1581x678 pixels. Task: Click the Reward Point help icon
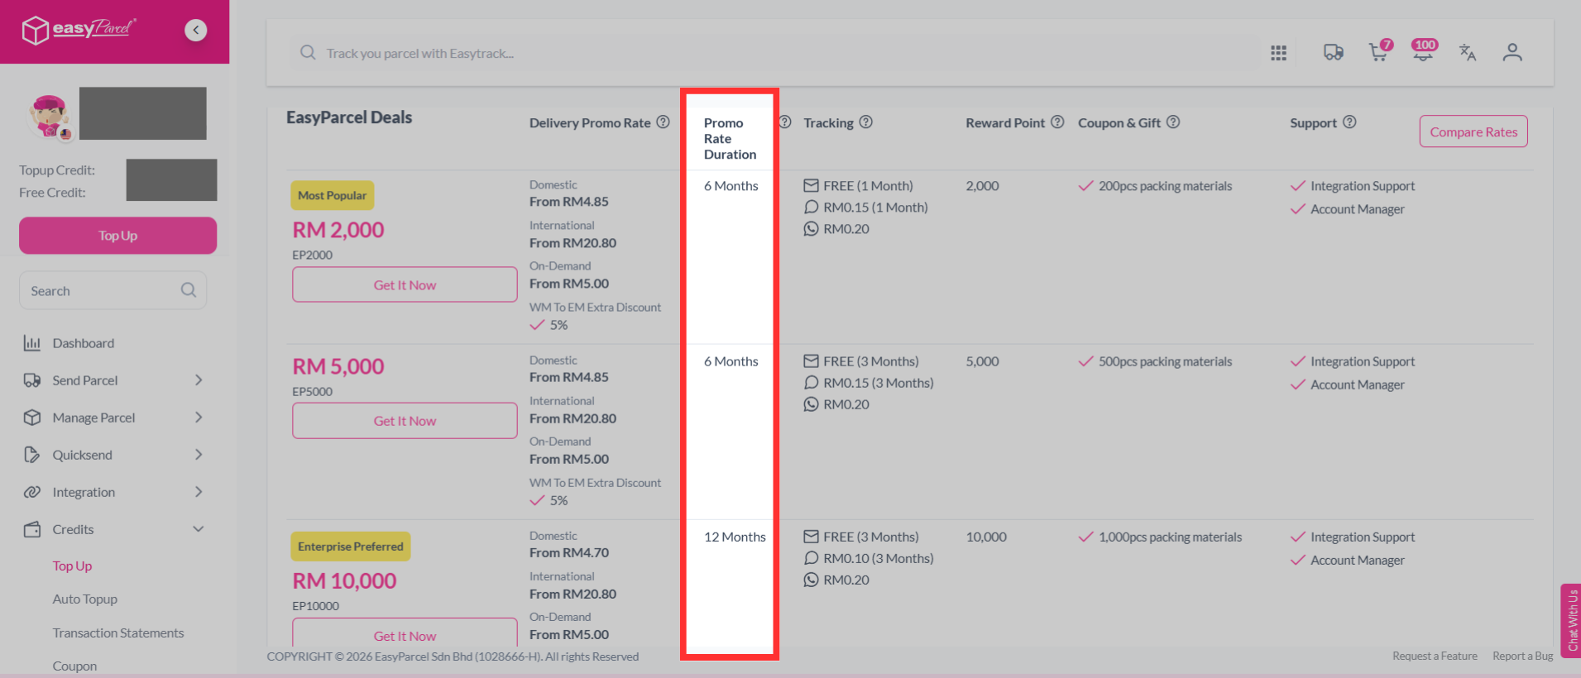(1057, 122)
